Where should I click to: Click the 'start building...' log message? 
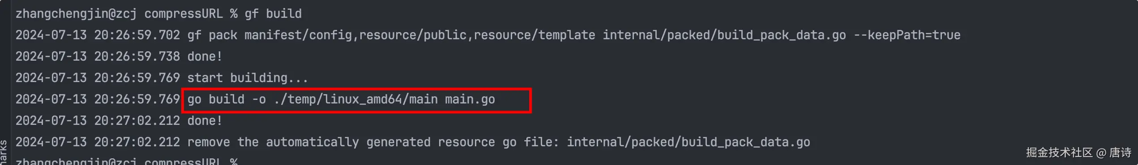click(248, 78)
